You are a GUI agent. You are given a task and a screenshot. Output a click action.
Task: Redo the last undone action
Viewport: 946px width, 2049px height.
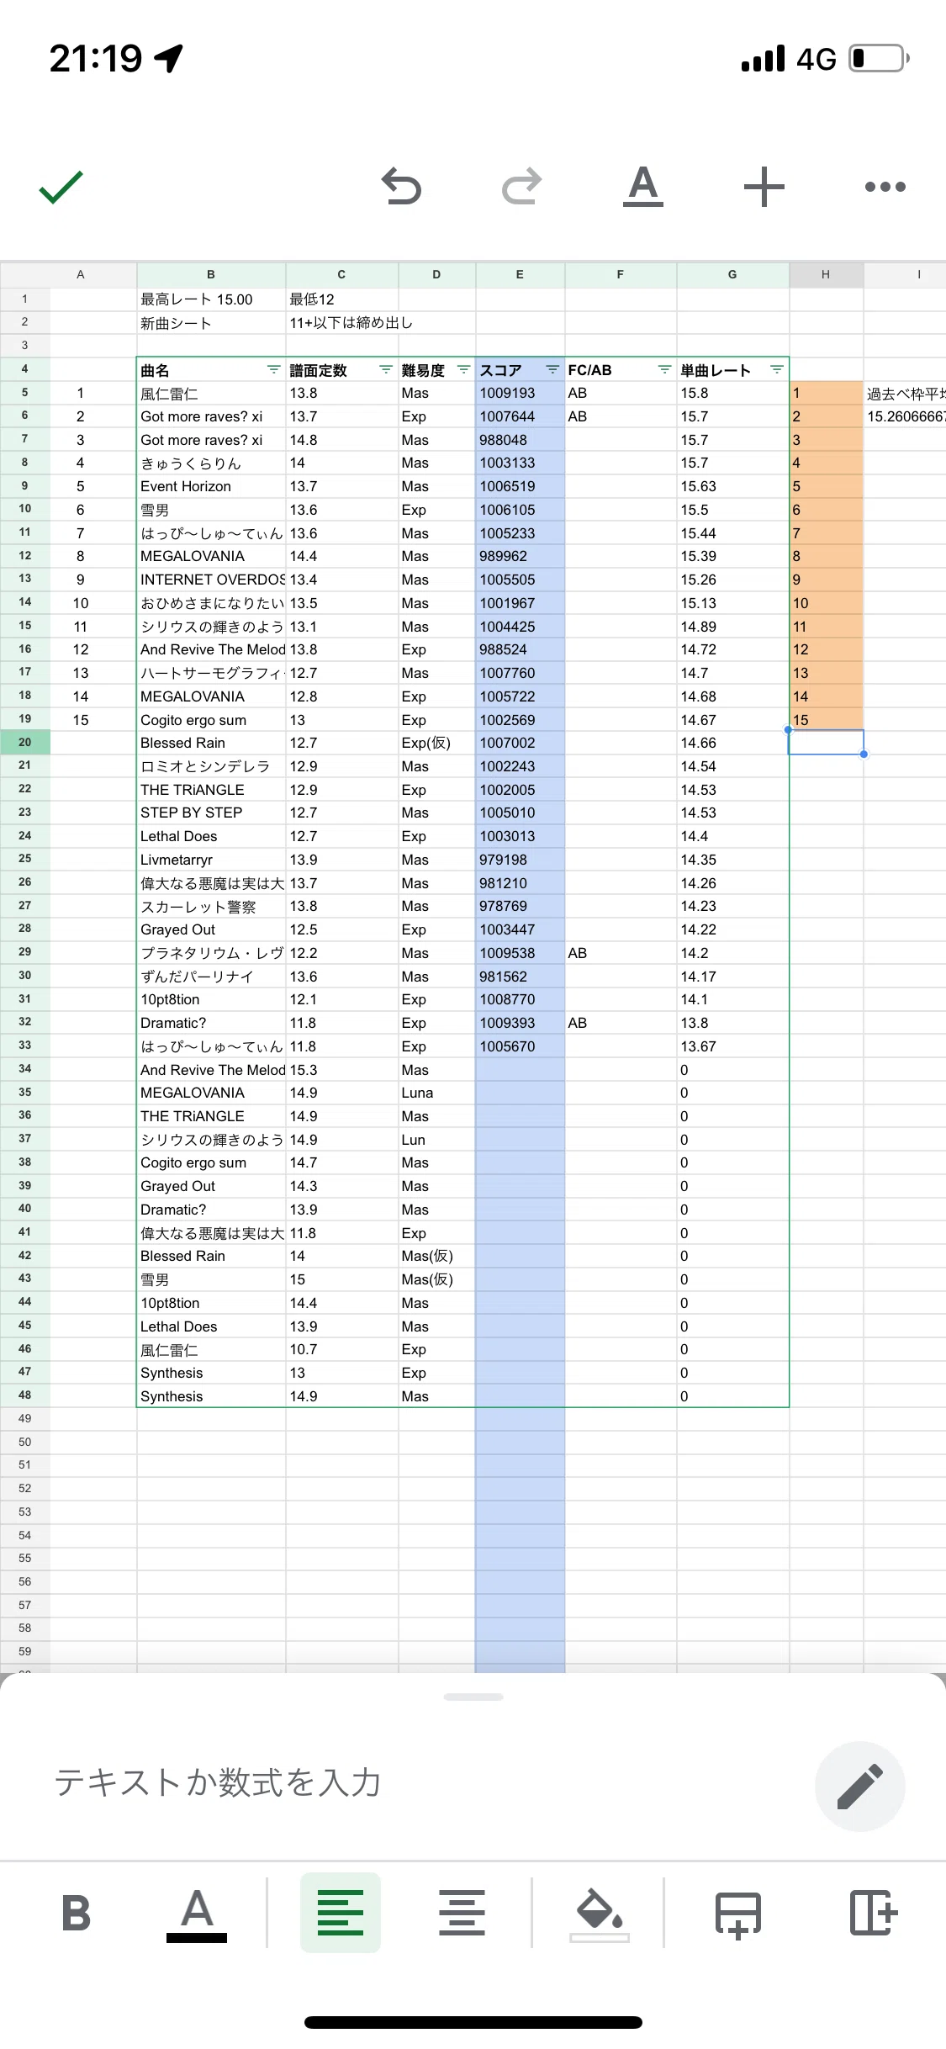[522, 187]
